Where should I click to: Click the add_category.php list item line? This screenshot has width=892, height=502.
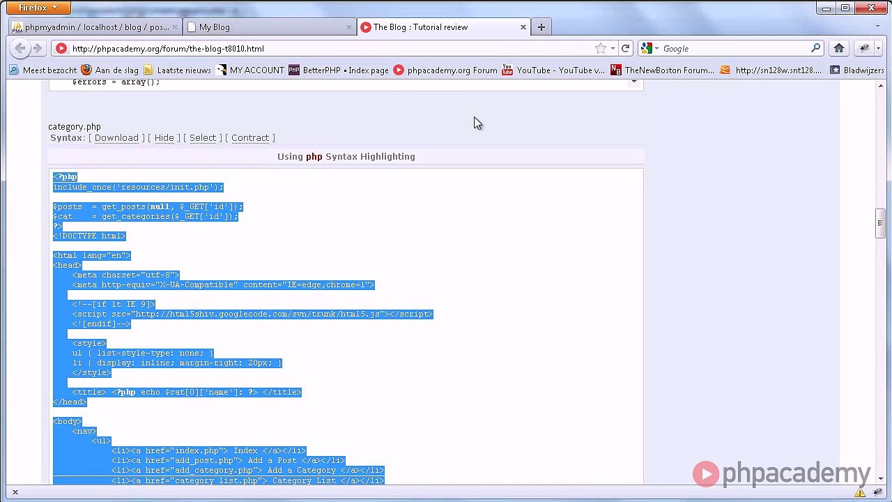coord(247,470)
